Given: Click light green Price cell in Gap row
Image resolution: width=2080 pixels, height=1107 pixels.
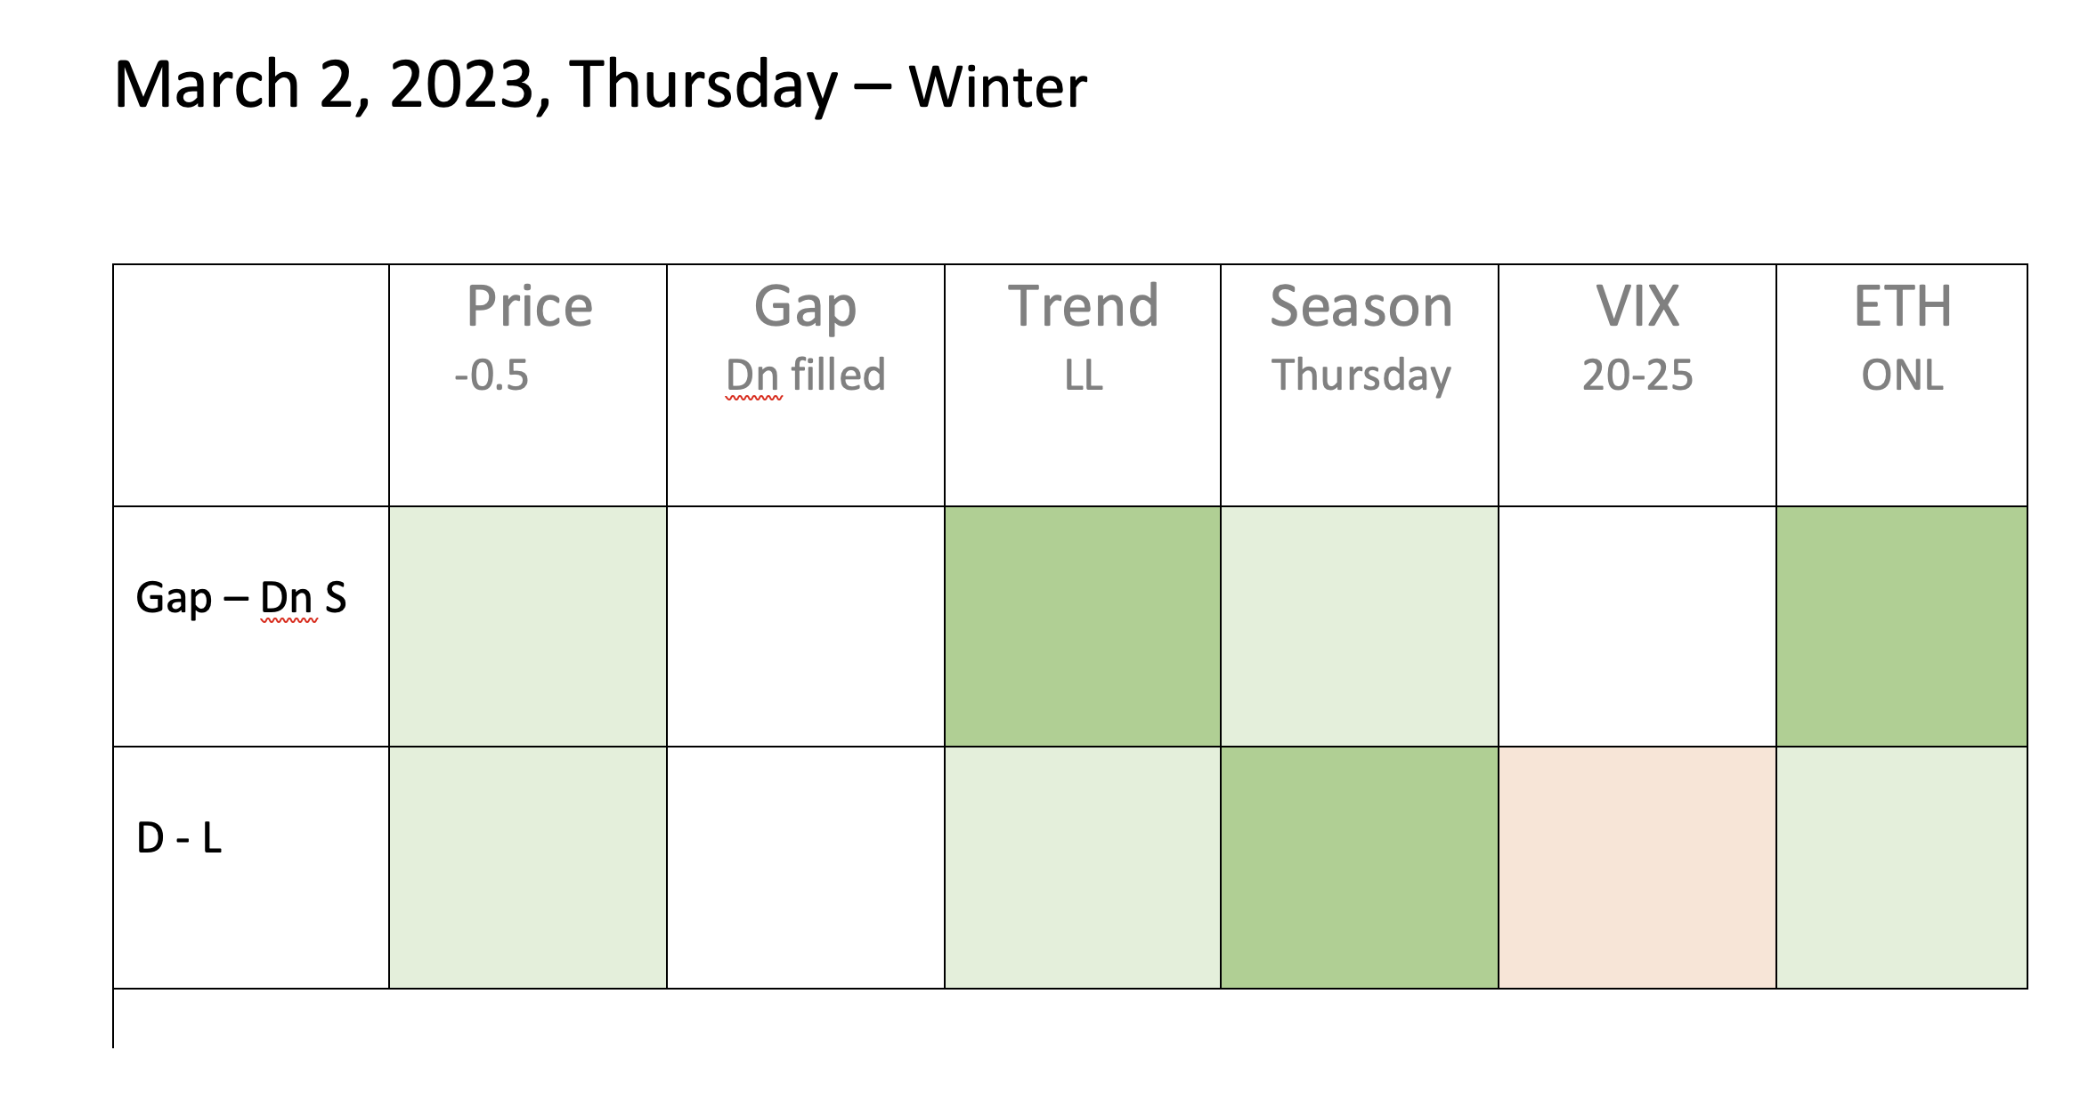Looking at the screenshot, I should [x=528, y=626].
